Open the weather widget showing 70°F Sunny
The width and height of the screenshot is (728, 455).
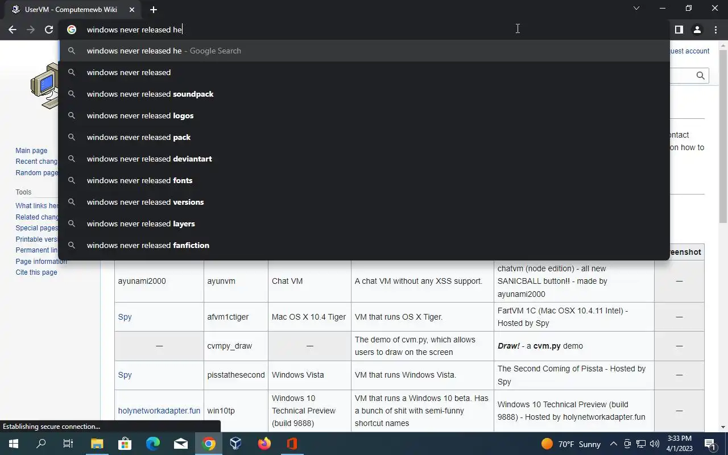570,444
